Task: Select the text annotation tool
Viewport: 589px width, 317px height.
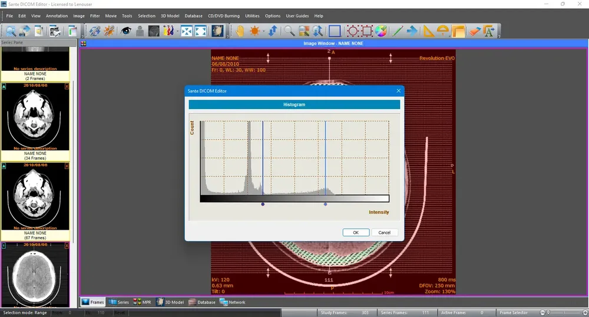Action: (x=489, y=31)
